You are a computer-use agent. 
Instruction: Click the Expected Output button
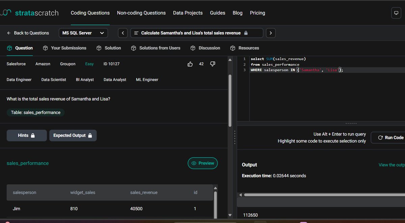pyautogui.click(x=73, y=135)
